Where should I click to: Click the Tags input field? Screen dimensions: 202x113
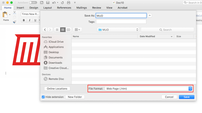pyautogui.click(x=121, y=22)
